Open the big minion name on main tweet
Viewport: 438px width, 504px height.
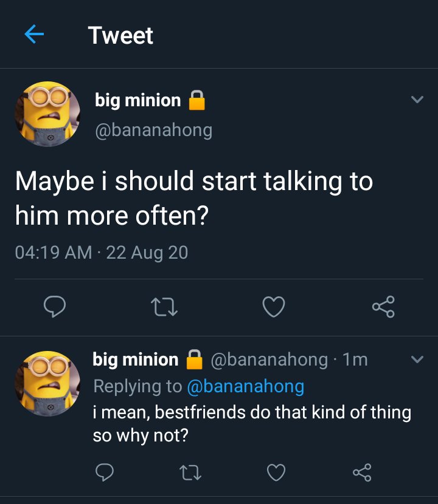click(138, 100)
